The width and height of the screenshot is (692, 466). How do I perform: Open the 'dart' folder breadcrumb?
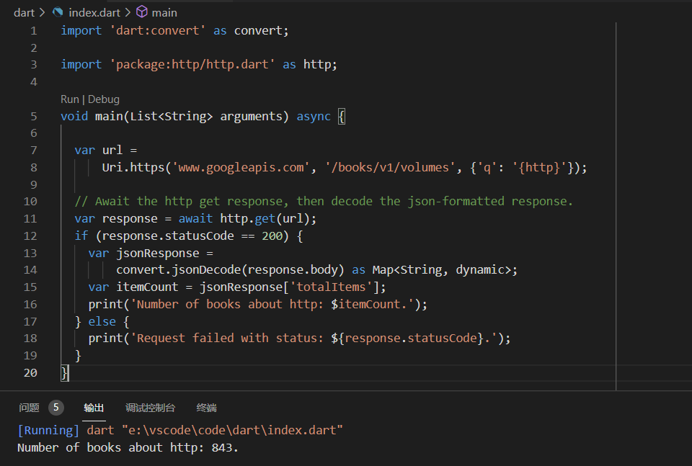[x=24, y=13]
